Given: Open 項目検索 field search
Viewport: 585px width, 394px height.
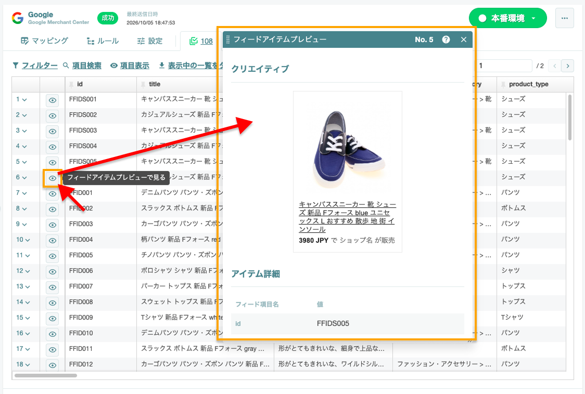Looking at the screenshot, I should point(86,65).
